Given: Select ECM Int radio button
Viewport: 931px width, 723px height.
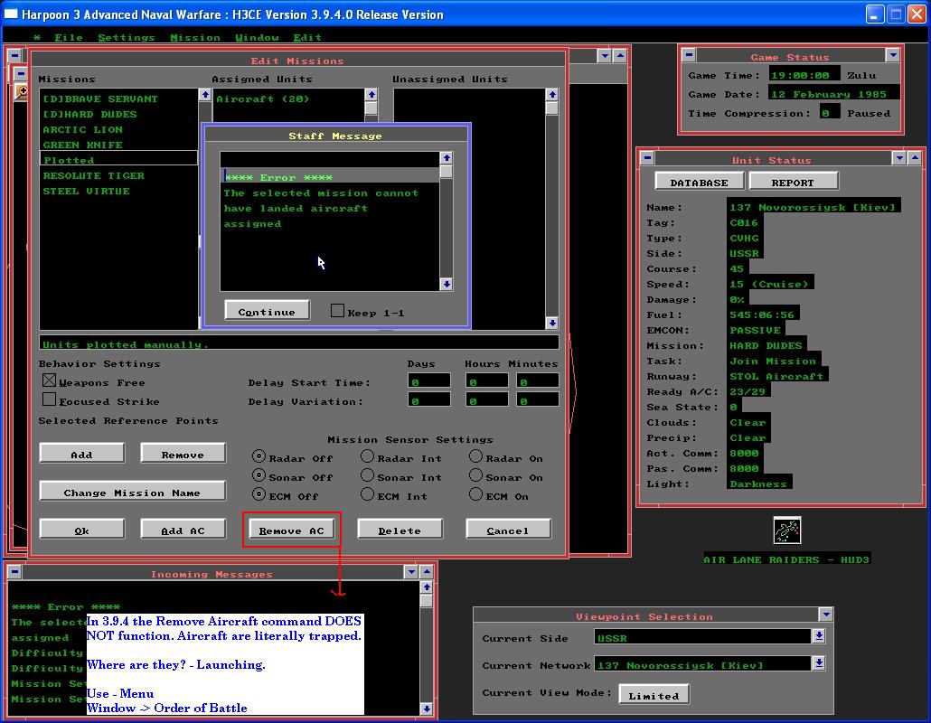Looking at the screenshot, I should click(368, 493).
